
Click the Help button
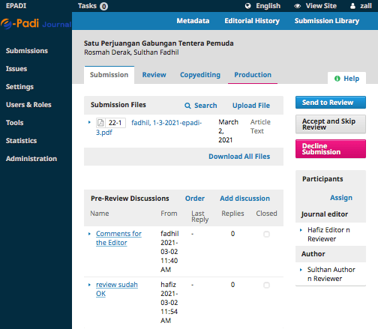347,79
